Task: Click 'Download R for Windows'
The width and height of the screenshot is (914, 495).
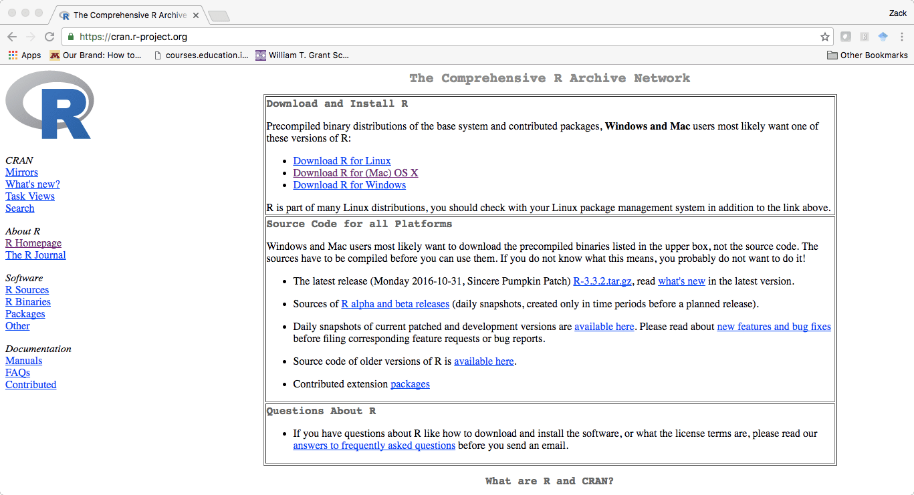Action: (x=349, y=185)
